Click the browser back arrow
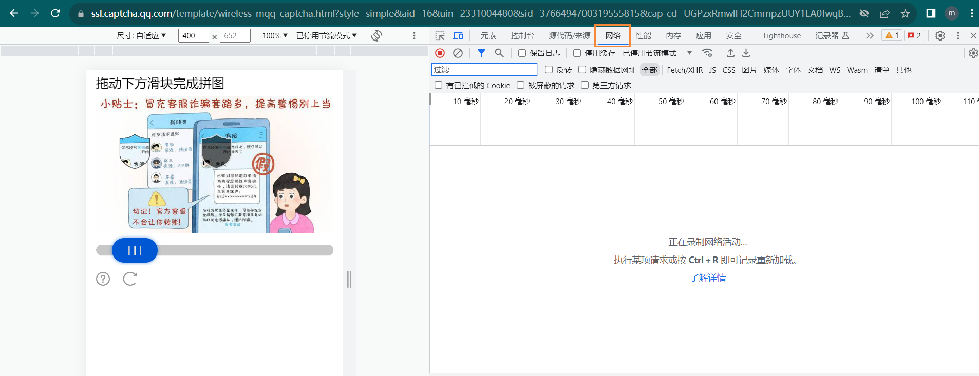The image size is (979, 376). (x=14, y=13)
